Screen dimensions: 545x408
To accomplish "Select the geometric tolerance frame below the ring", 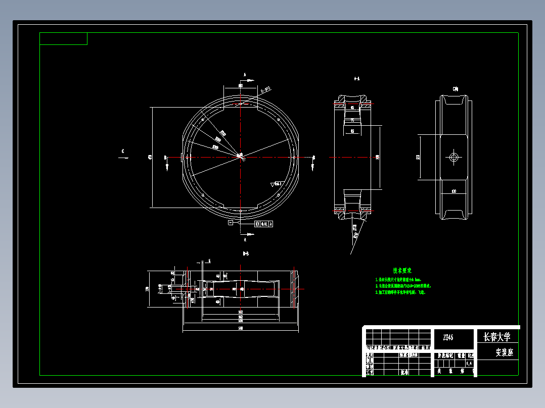I will (x=264, y=224).
